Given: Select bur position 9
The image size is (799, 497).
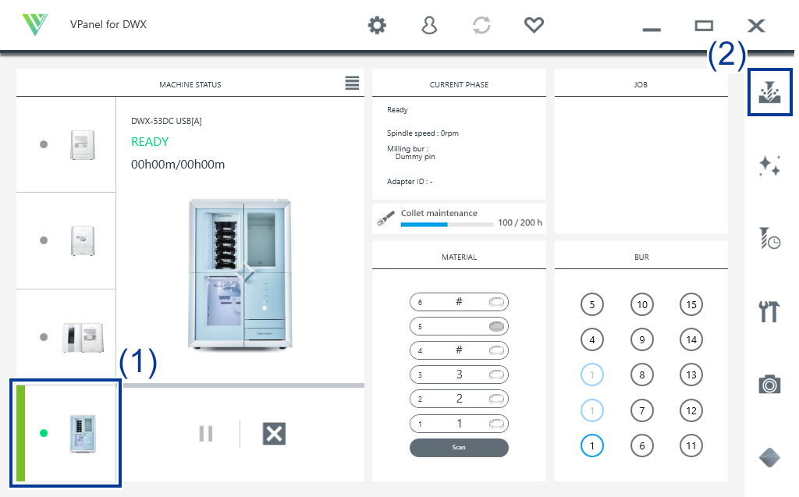Looking at the screenshot, I should pyautogui.click(x=642, y=339).
